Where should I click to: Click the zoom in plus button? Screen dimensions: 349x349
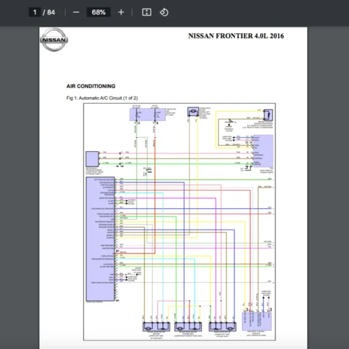tap(121, 12)
